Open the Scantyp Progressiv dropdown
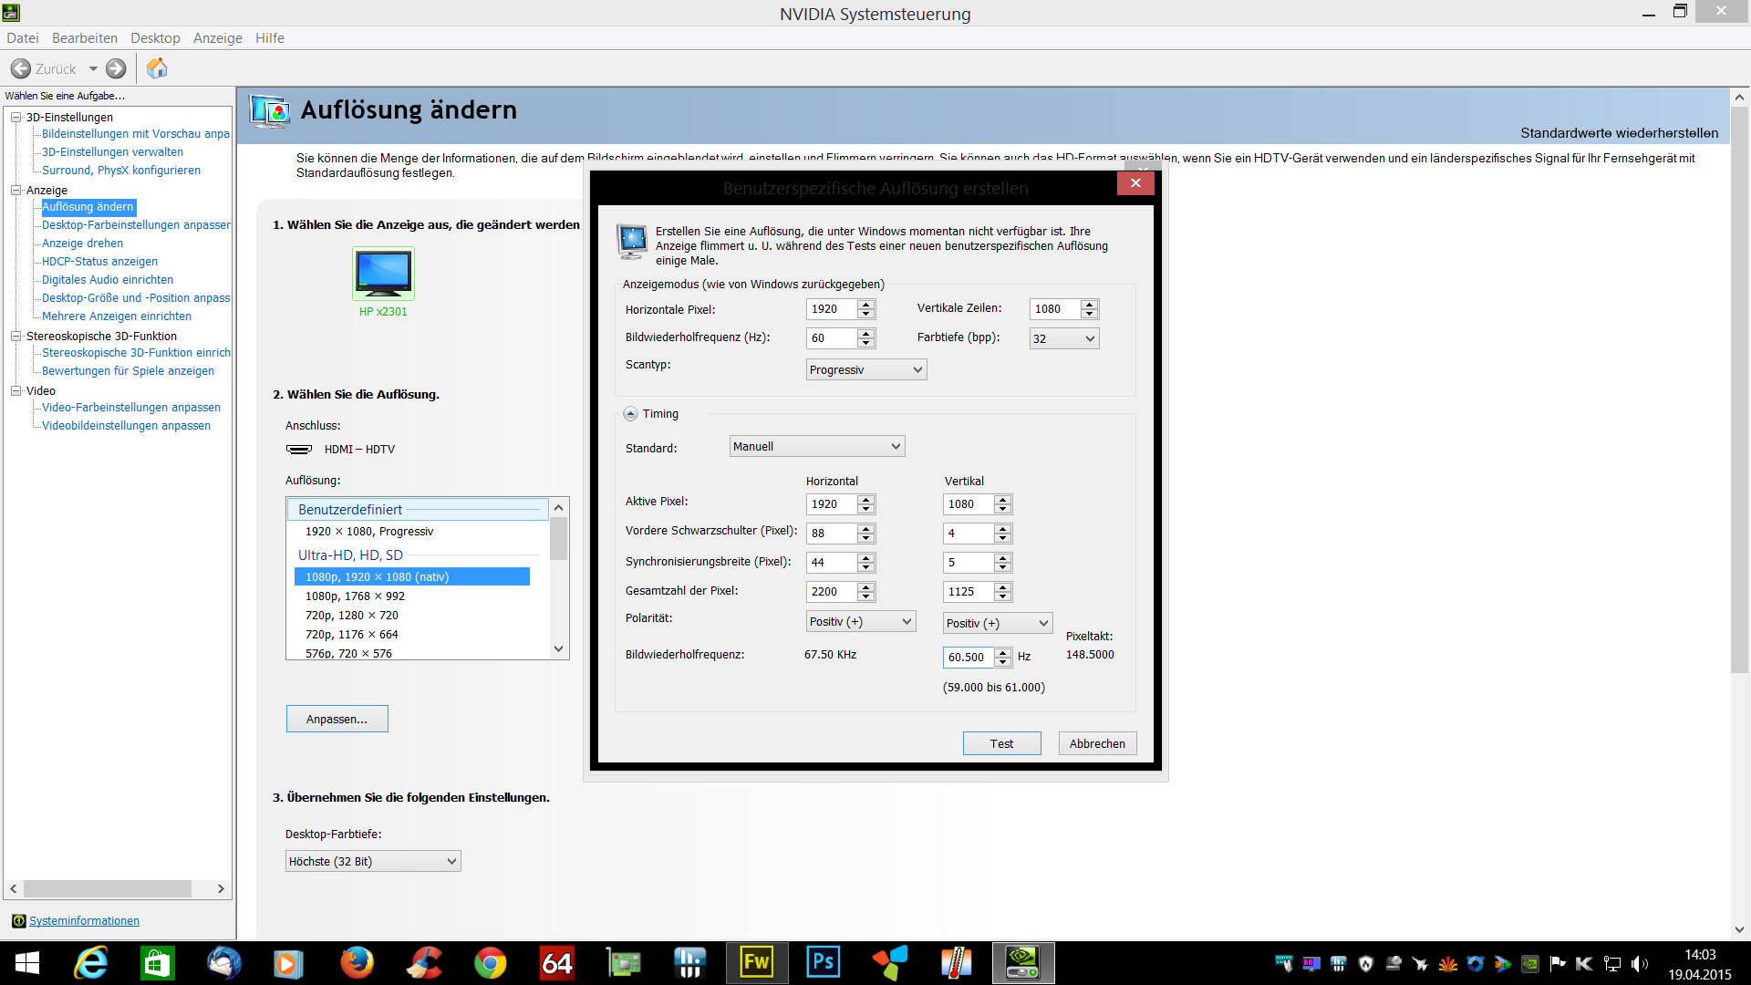Viewport: 1751px width, 985px height. 866,369
